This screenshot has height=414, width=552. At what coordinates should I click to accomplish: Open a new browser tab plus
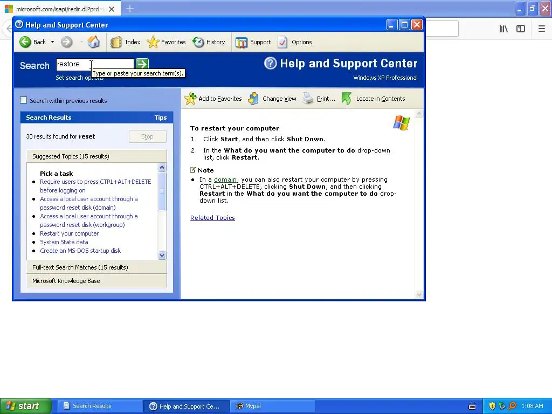pos(130,9)
